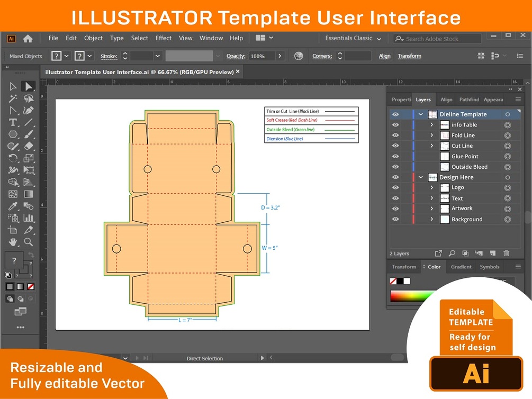Open arrange documents dropdown arrow
Viewport: 532px width, 399px height.
[271, 38]
